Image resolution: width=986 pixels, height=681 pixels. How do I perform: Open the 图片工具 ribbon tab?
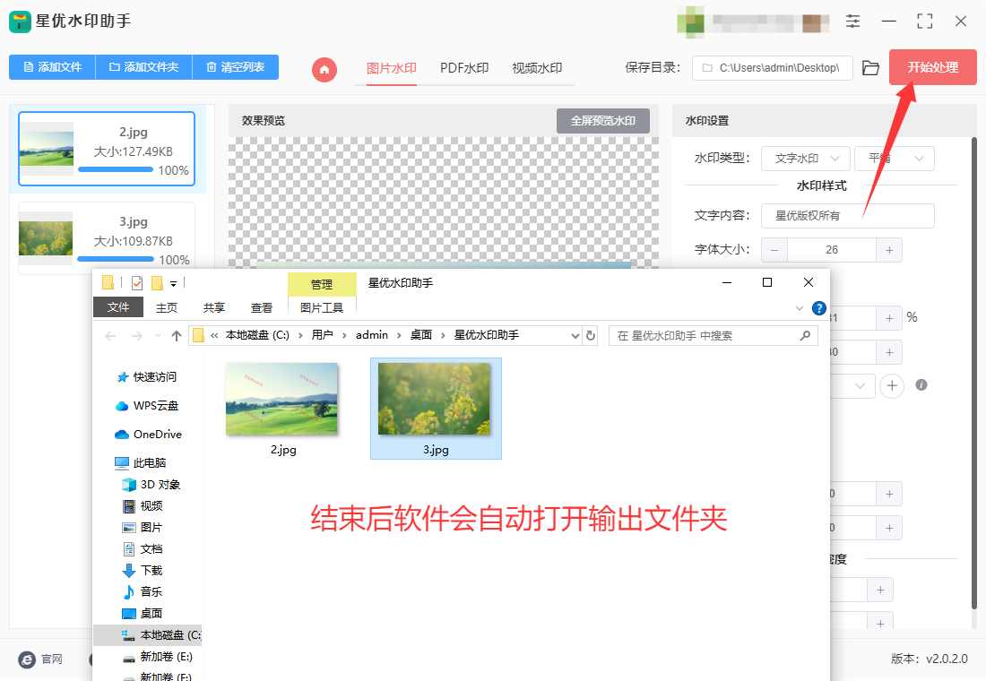coord(321,308)
